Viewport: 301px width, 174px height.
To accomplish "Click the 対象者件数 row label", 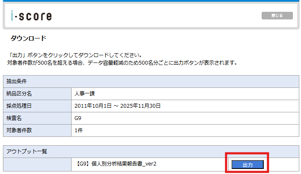I will [21, 130].
